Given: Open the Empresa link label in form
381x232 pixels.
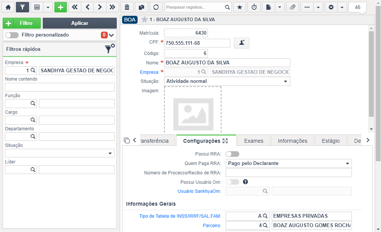Looking at the screenshot, I should (149, 72).
